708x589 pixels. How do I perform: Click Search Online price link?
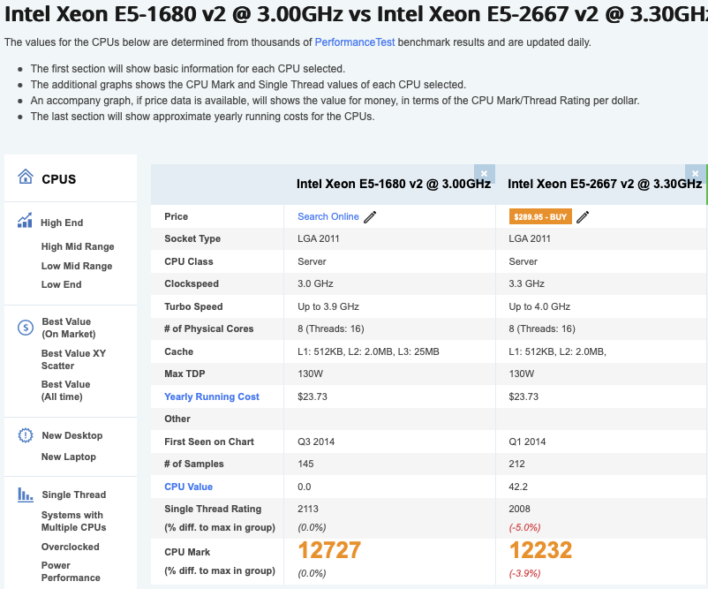(328, 216)
